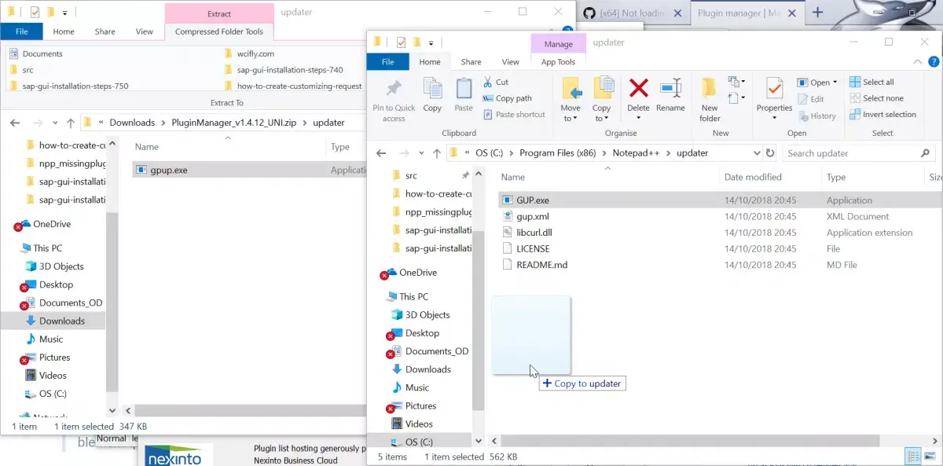
Task: Click Downloads breadcrumb in the zip window address bar
Action: click(132, 123)
